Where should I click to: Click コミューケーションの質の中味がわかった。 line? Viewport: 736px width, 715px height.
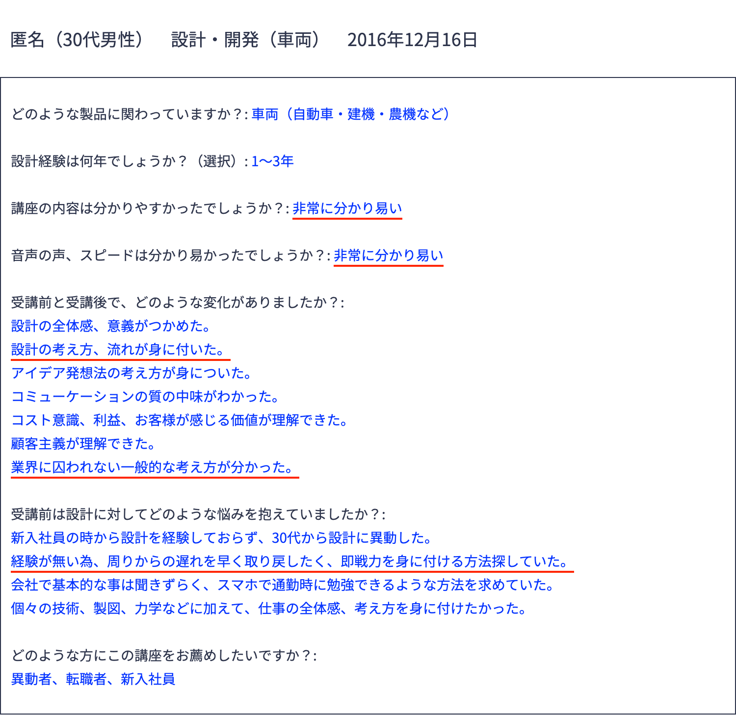pos(145,397)
